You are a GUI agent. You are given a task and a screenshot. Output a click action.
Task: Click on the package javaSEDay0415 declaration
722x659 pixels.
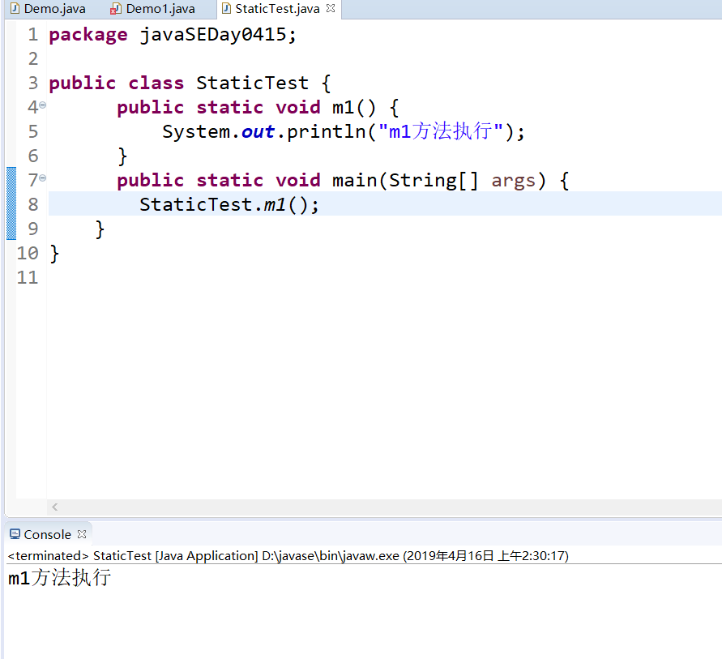click(173, 35)
